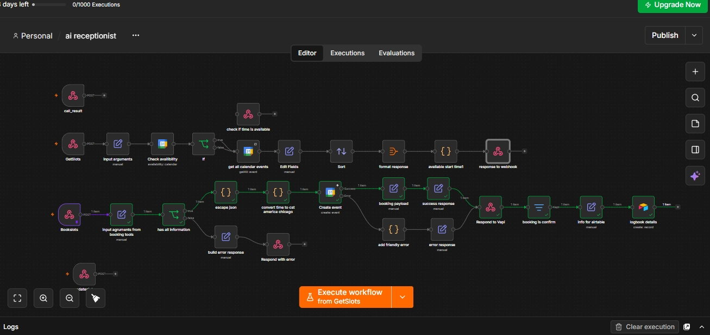The image size is (710, 335).
Task: Open the node search magnifier icon
Action: [695, 98]
